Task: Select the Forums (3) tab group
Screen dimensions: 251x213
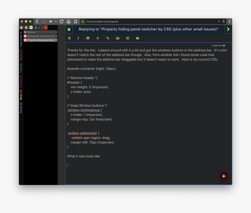Action: click(x=21, y=81)
